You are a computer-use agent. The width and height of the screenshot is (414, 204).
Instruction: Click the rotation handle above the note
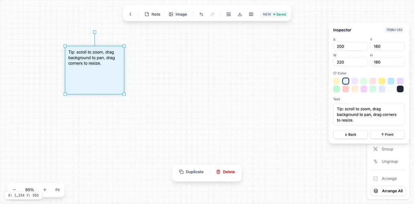[95, 32]
